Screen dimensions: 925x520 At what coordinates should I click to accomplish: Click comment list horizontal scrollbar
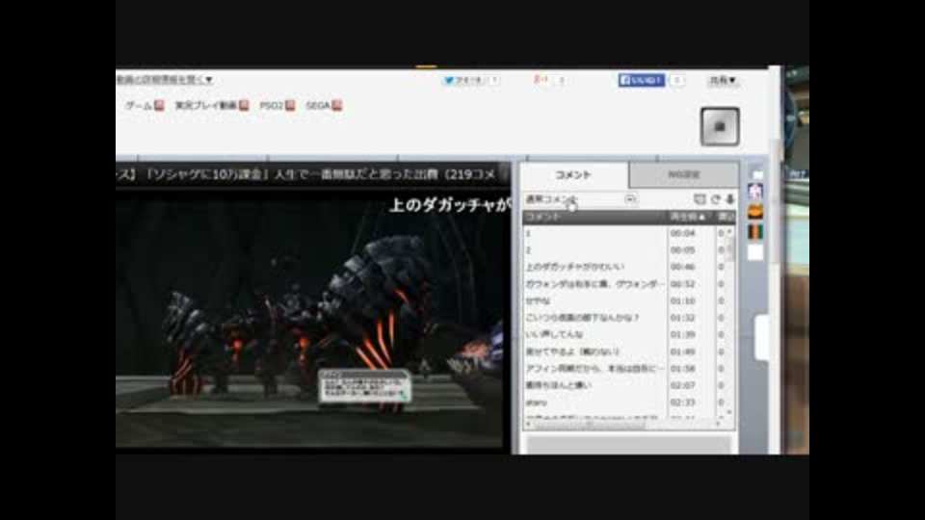tap(623, 424)
